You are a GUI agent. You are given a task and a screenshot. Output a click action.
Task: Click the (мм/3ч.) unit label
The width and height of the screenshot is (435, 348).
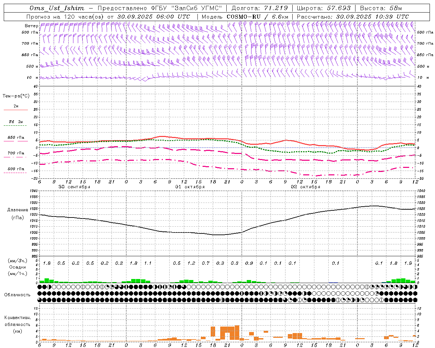[17, 261]
